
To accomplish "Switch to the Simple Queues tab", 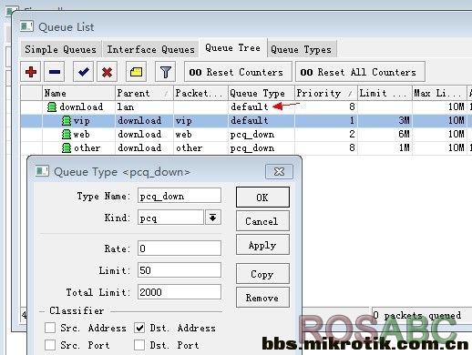I will click(x=60, y=49).
